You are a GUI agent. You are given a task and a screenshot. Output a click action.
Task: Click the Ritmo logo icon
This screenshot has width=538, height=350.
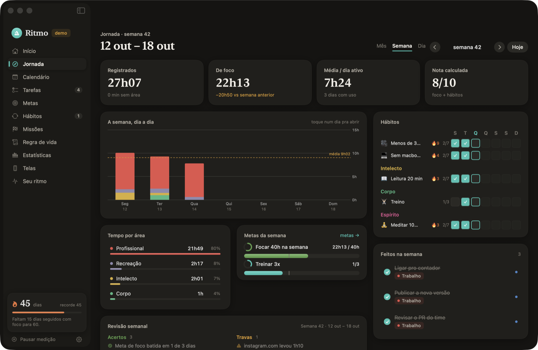point(17,33)
